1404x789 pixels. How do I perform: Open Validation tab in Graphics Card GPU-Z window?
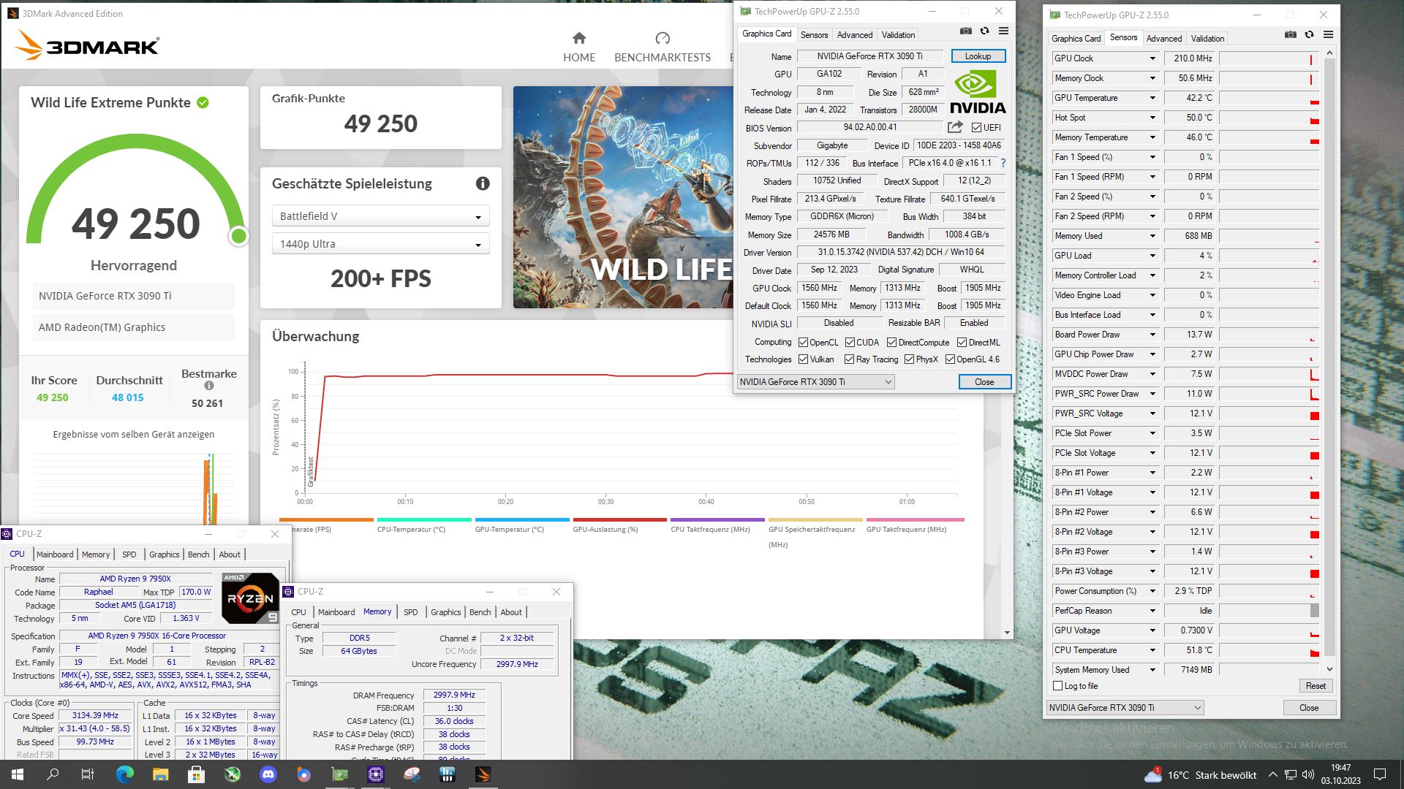(898, 35)
